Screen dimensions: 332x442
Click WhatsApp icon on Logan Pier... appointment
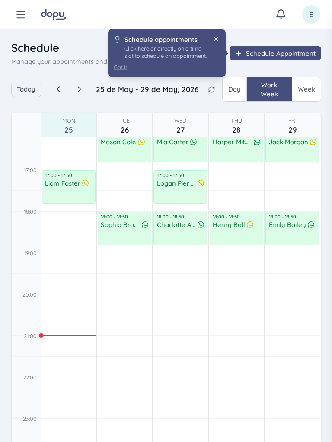[x=201, y=183]
